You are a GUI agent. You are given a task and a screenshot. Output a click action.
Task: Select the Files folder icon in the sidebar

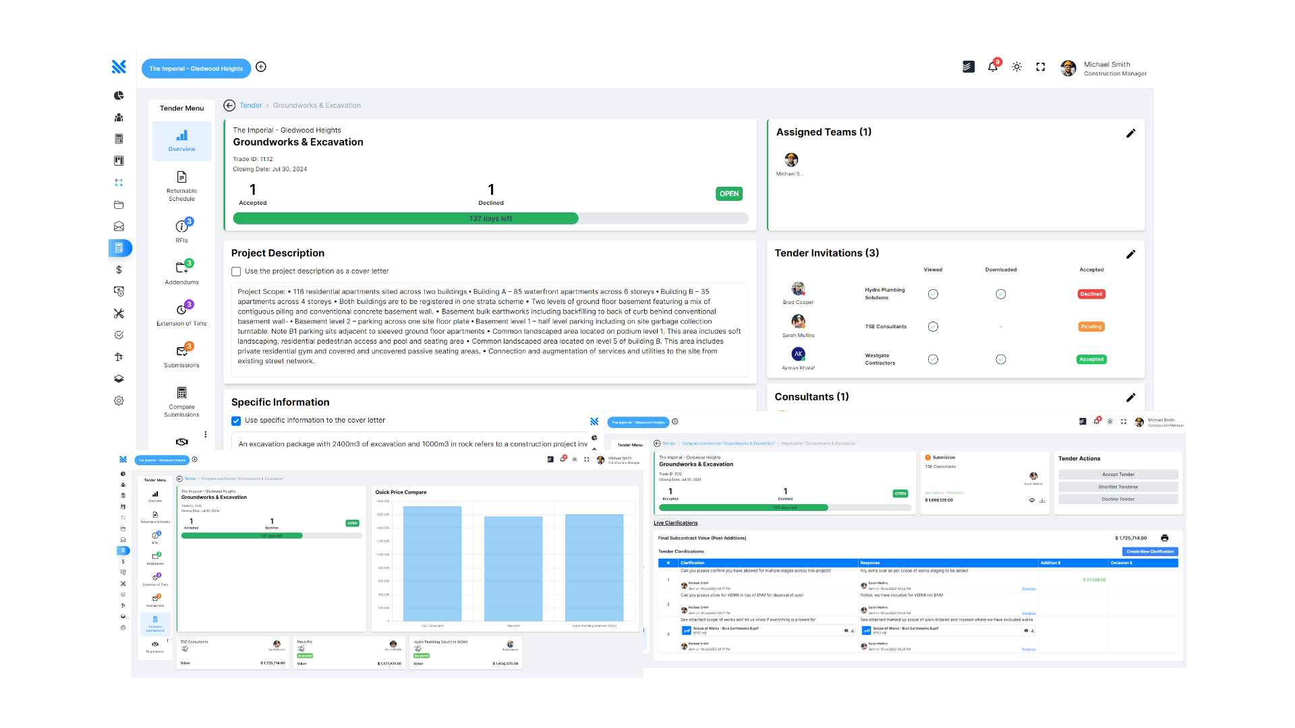pos(119,205)
